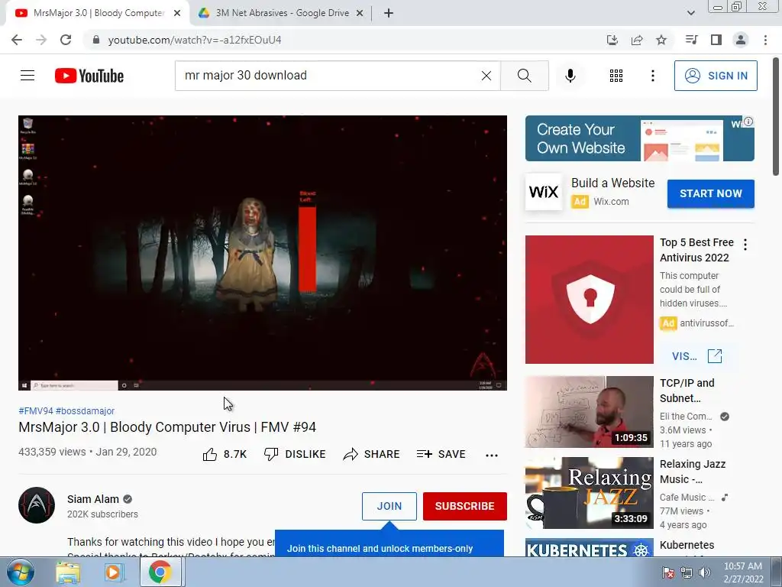Expand the tab search dropdown arrow

[x=690, y=13]
